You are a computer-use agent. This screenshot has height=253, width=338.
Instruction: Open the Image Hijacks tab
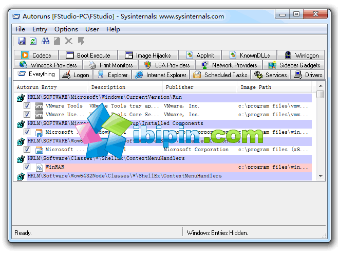click(148, 55)
